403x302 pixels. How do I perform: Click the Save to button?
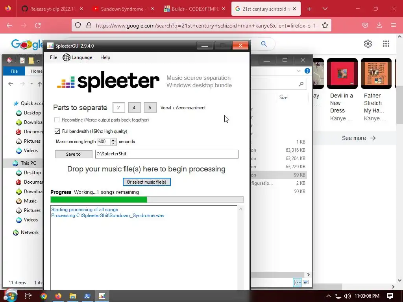click(x=74, y=154)
